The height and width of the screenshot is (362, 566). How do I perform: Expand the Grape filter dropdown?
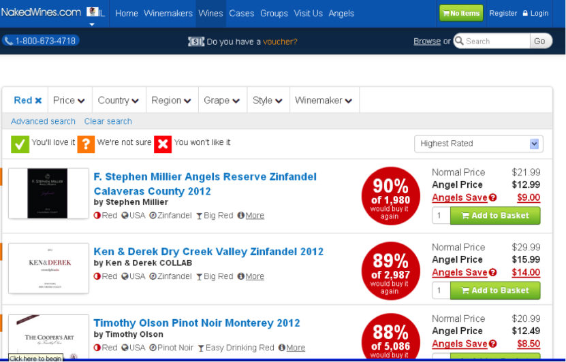pos(222,100)
